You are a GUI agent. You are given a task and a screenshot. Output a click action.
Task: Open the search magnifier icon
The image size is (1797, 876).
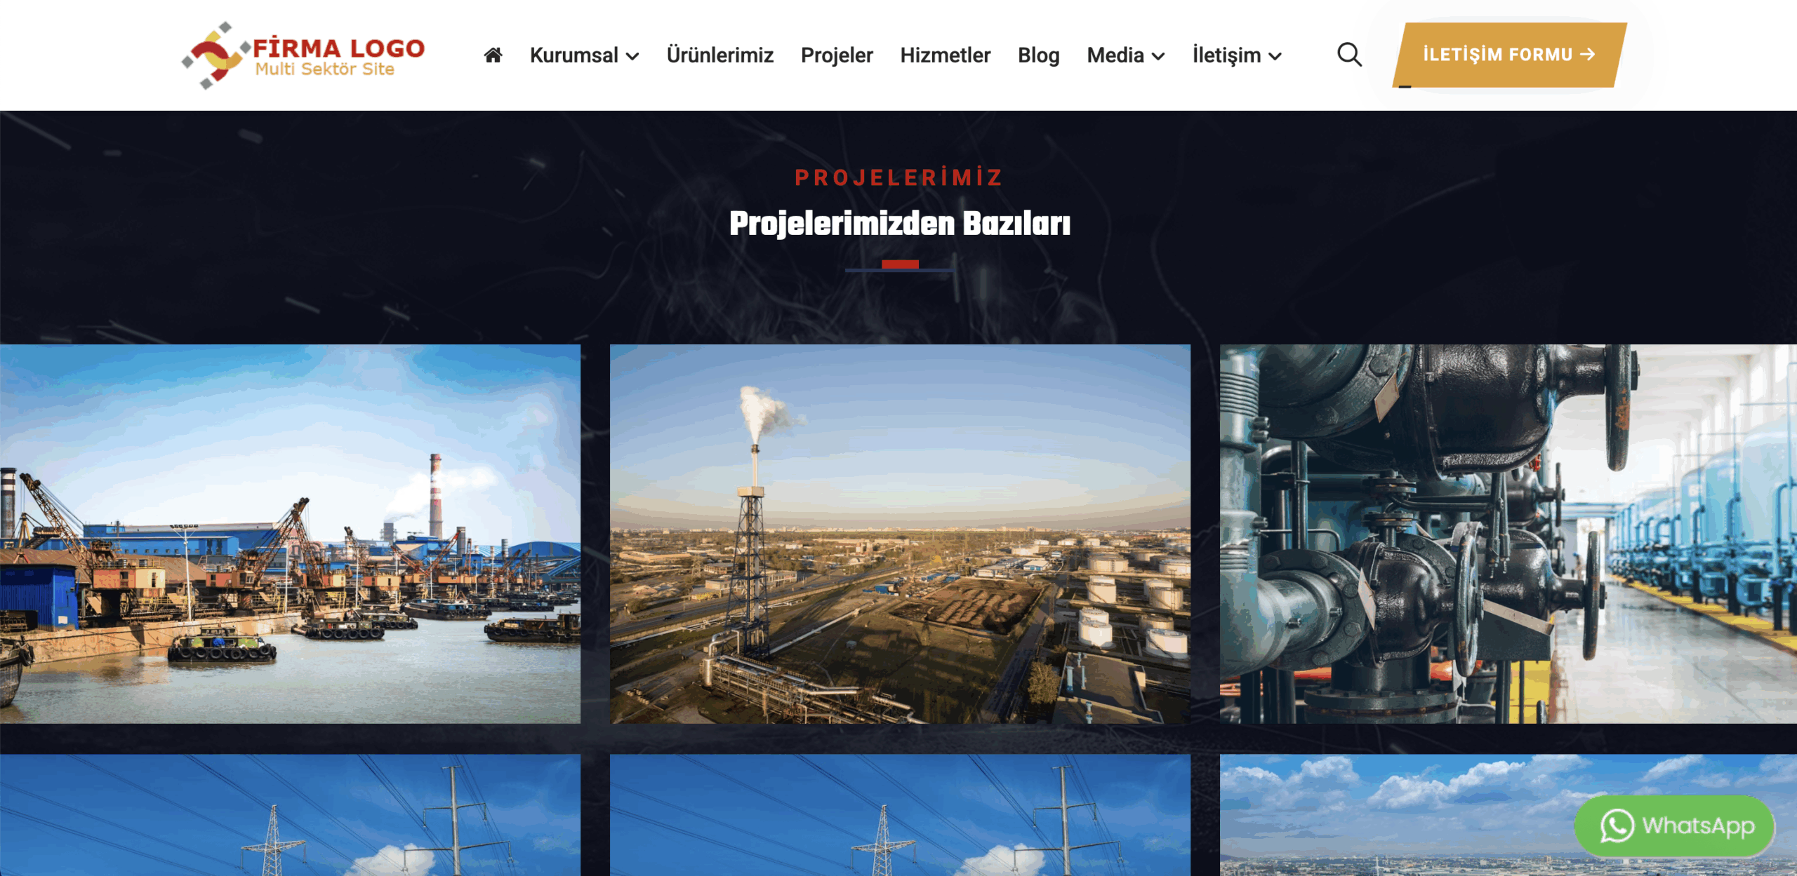coord(1348,55)
